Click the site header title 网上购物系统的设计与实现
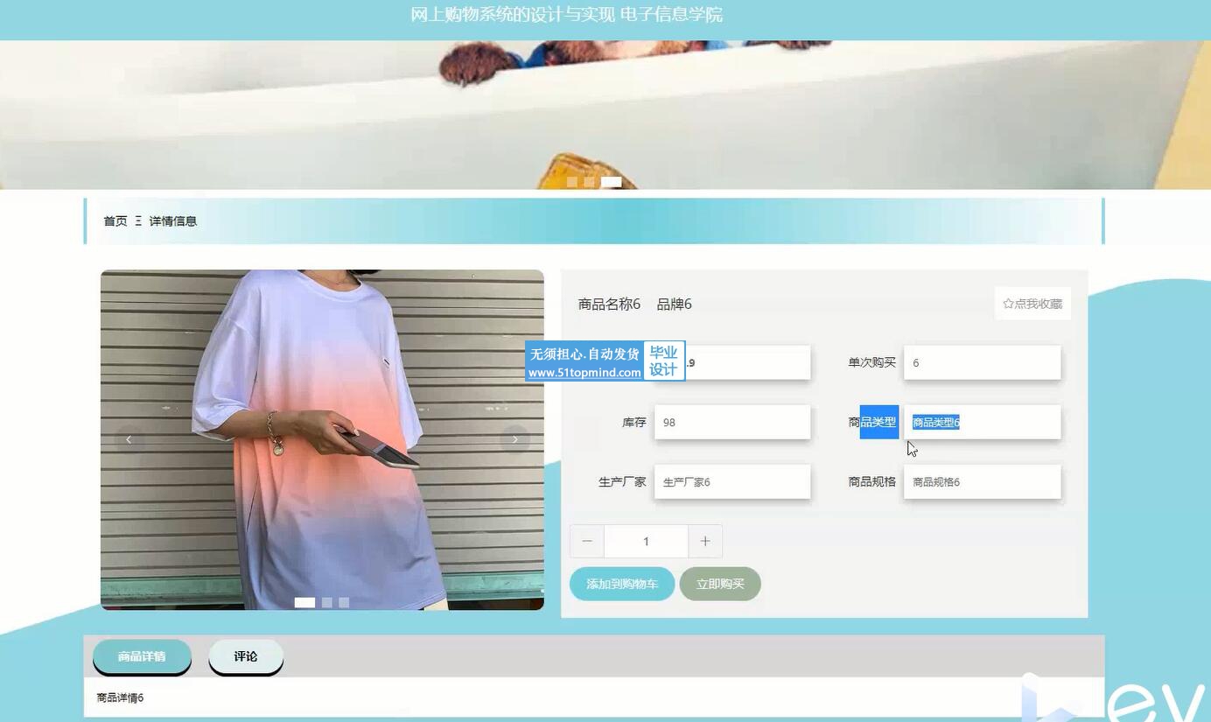This screenshot has width=1211, height=722. coord(513,14)
